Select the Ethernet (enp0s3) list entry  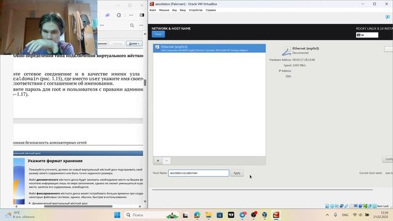point(209,48)
